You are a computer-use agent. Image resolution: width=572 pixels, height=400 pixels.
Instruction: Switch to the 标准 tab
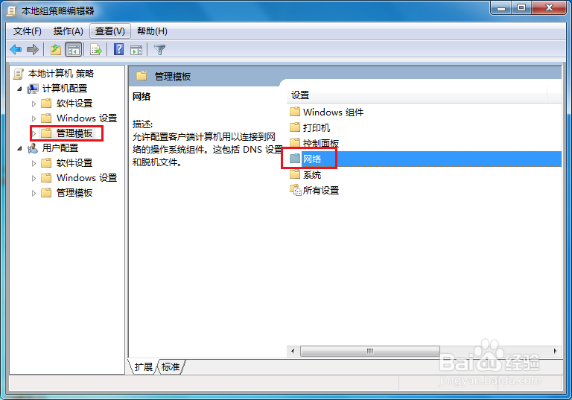click(x=171, y=366)
